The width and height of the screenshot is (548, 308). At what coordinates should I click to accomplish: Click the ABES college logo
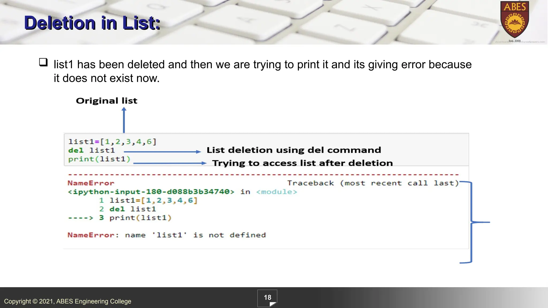515,21
